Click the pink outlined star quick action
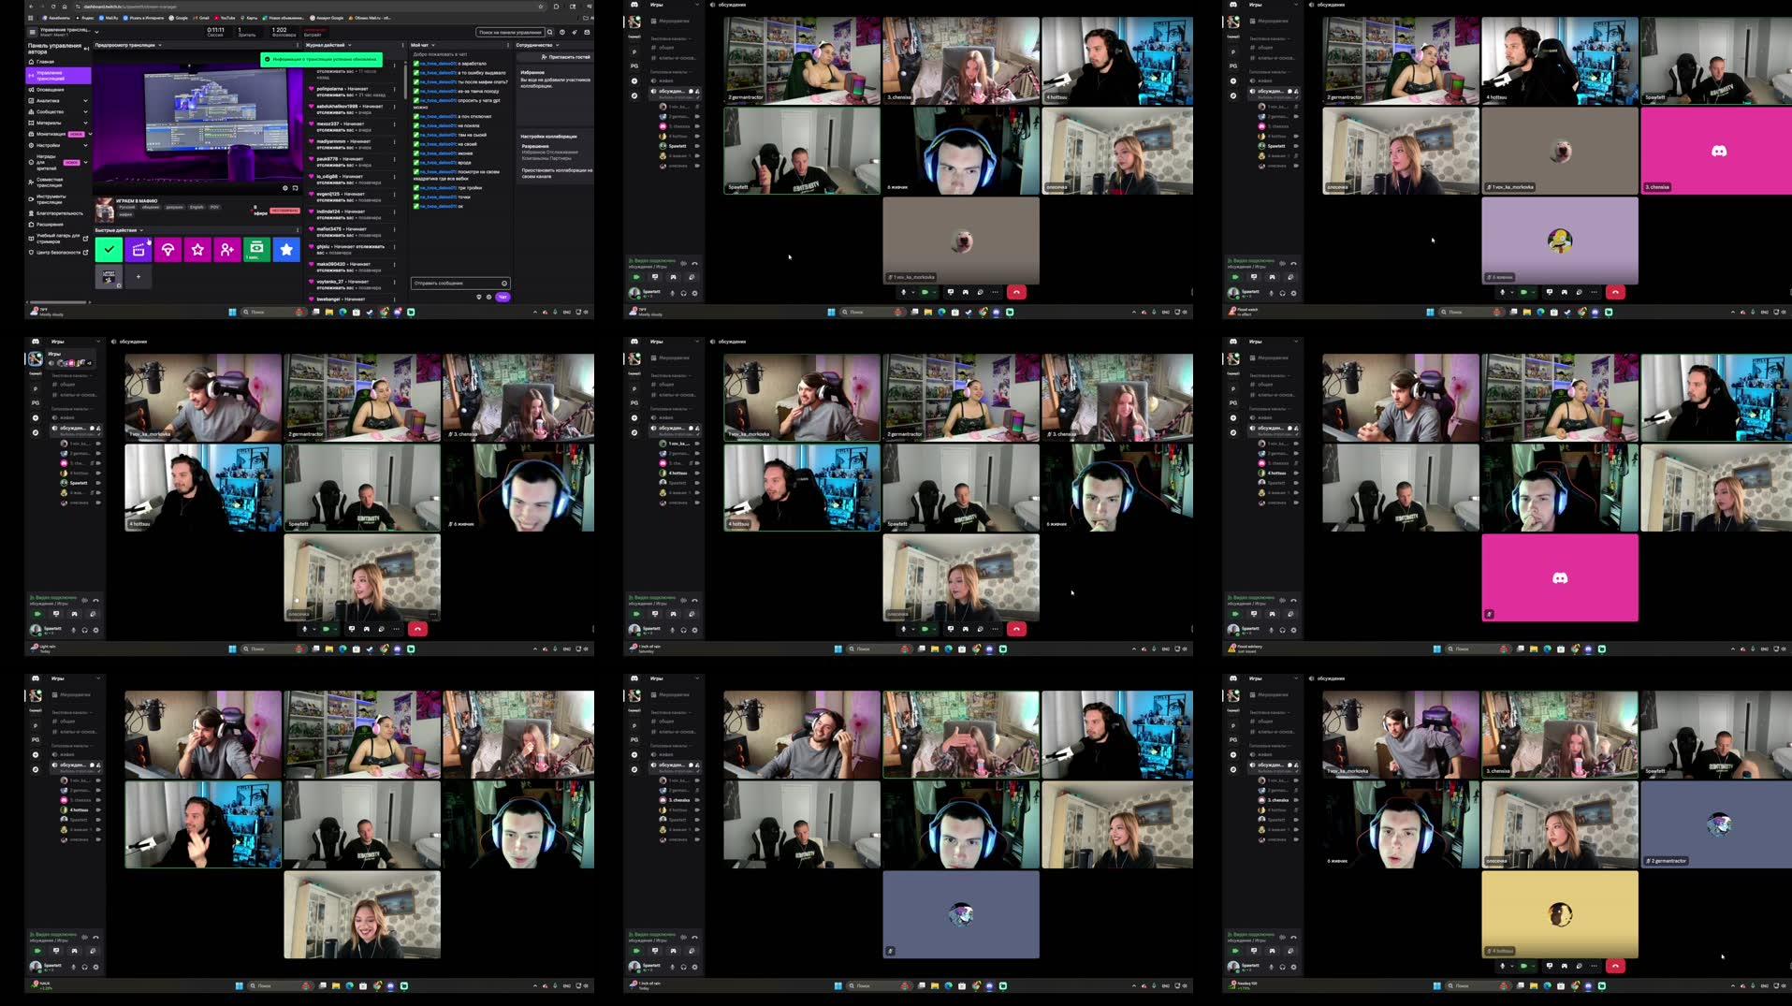The width and height of the screenshot is (1792, 1006). [197, 250]
